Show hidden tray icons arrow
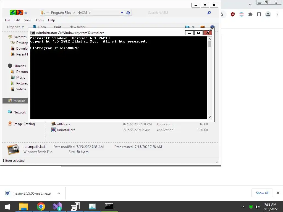This screenshot has height=212, width=283. (x=243, y=207)
